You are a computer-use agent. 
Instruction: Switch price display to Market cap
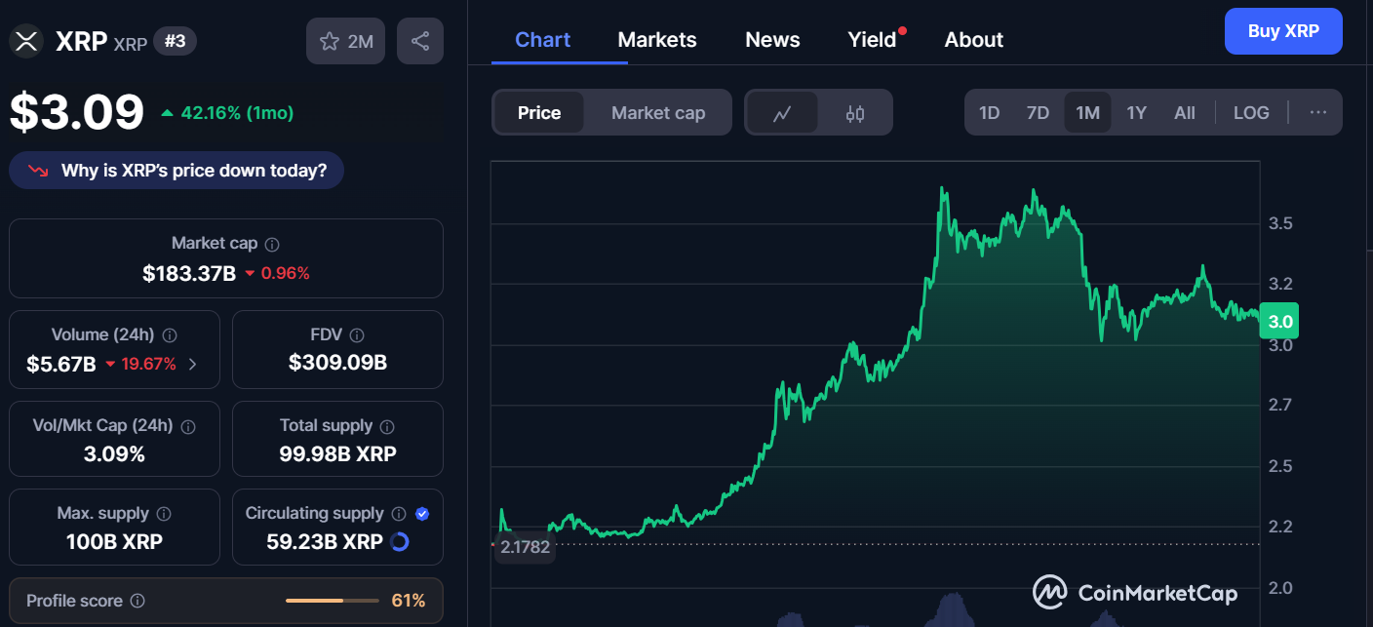pyautogui.click(x=658, y=112)
